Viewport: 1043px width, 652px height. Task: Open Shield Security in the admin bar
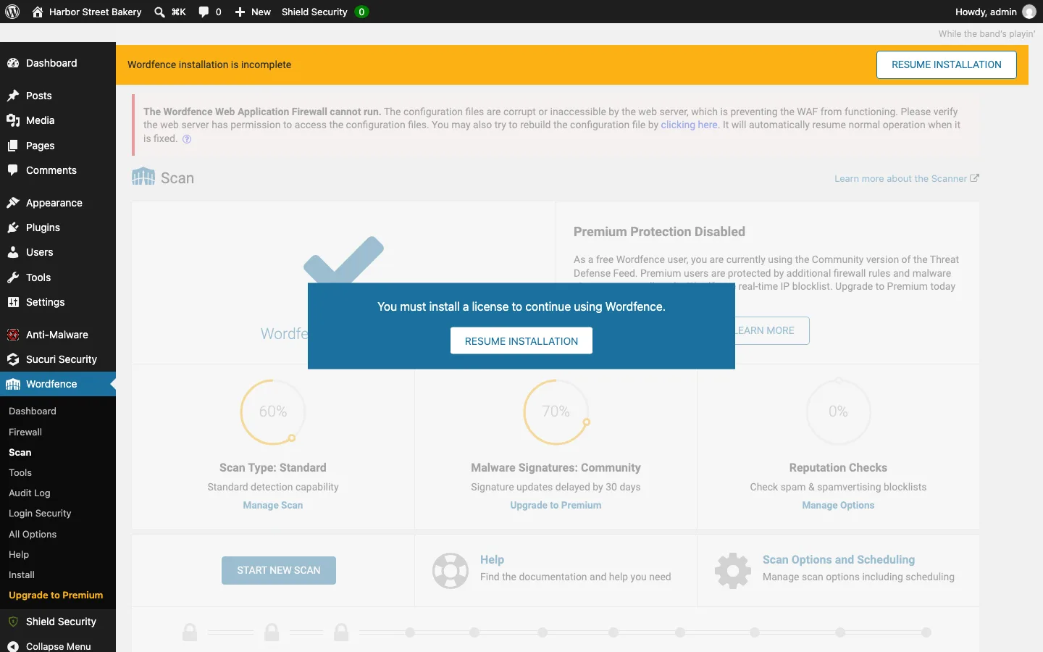click(325, 12)
